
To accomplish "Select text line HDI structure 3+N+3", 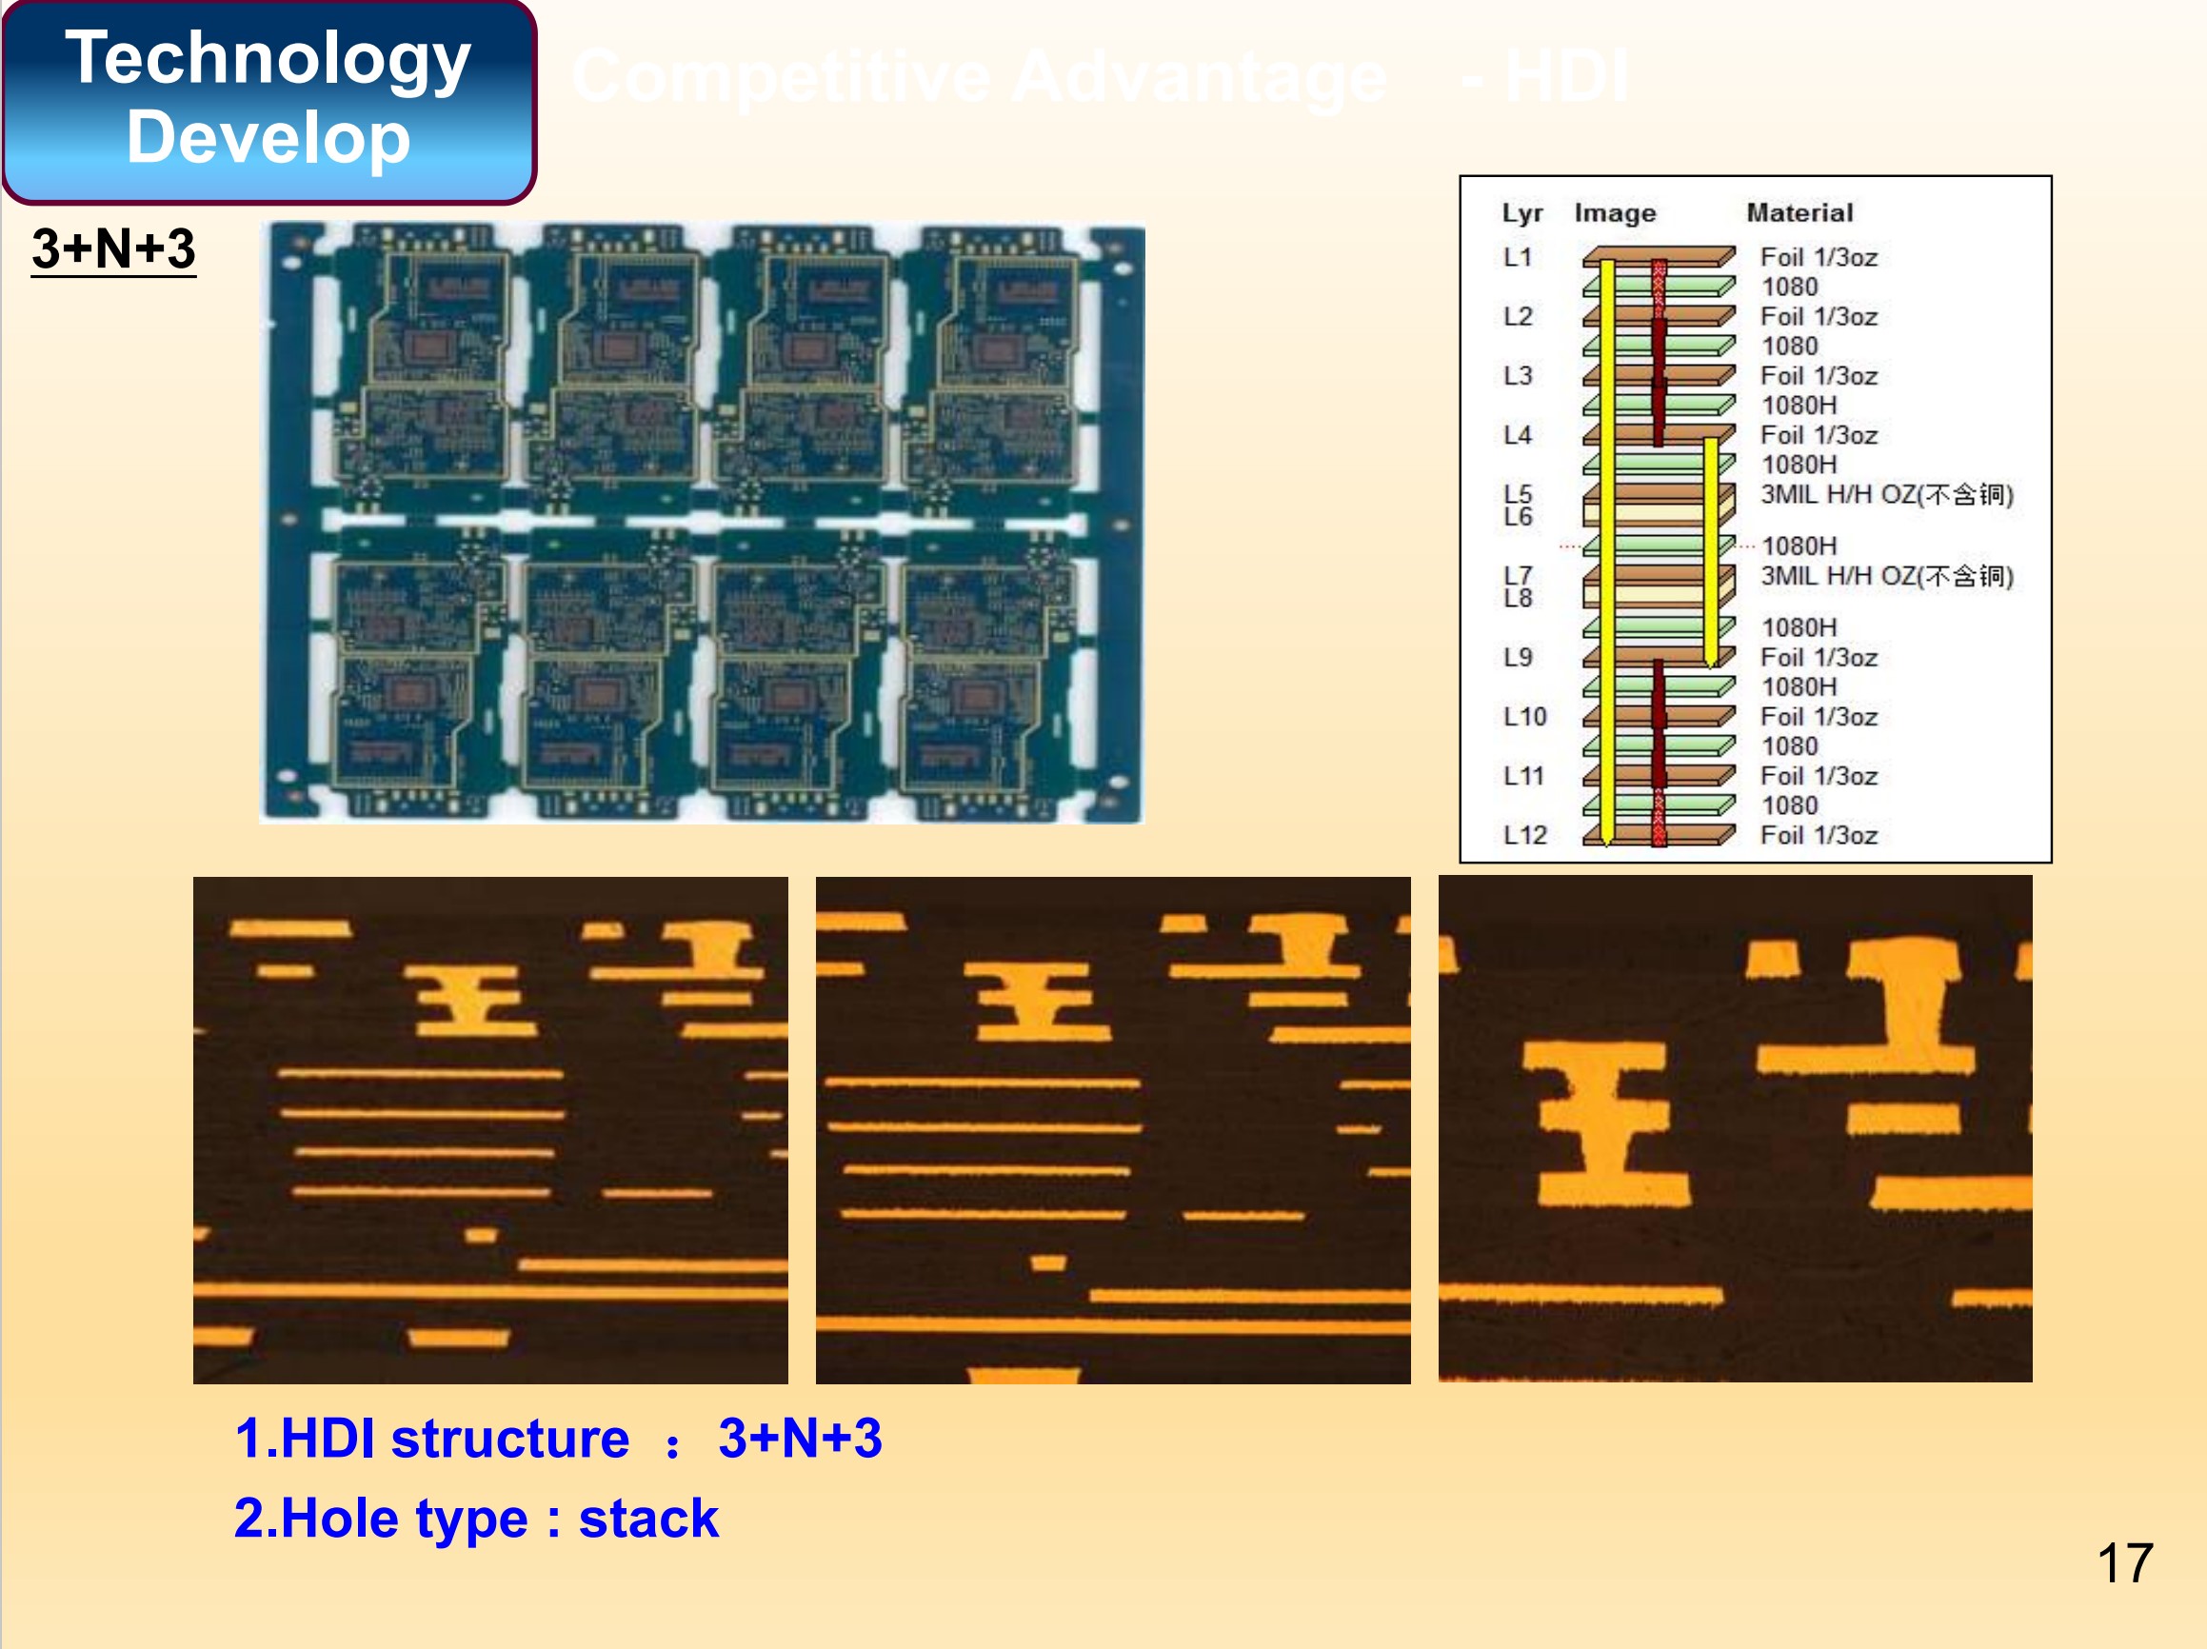I will point(558,1439).
